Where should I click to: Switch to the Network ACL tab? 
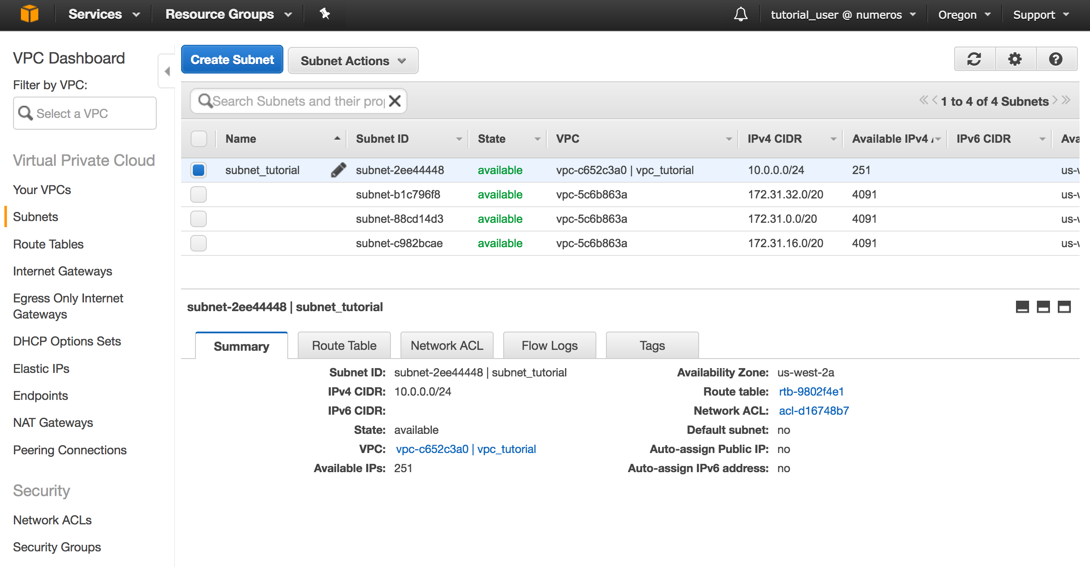pyautogui.click(x=447, y=346)
